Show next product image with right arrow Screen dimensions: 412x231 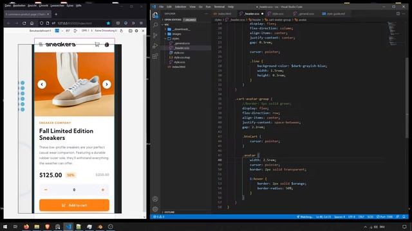tap(106, 84)
